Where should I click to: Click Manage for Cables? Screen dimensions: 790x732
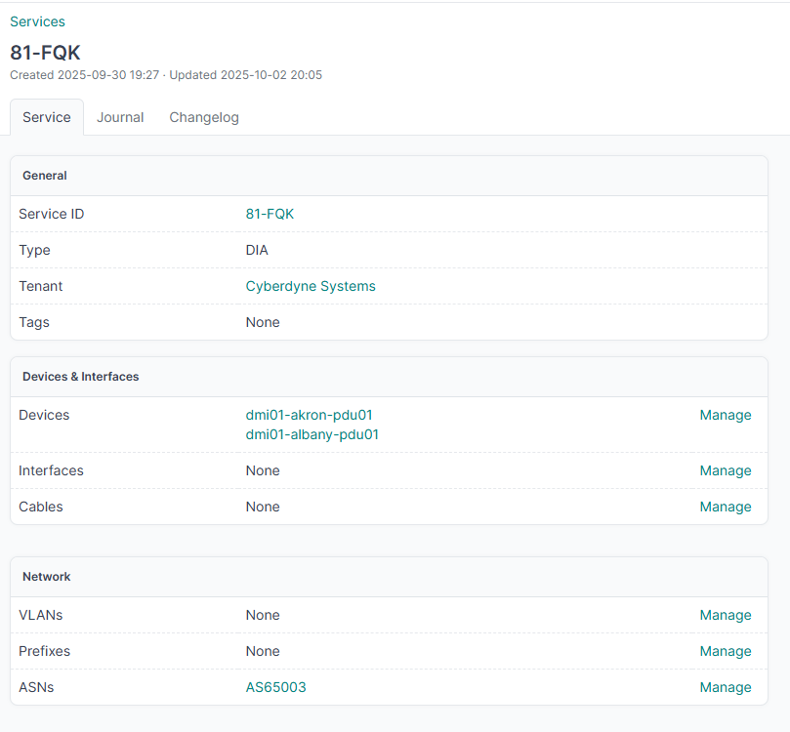click(725, 507)
